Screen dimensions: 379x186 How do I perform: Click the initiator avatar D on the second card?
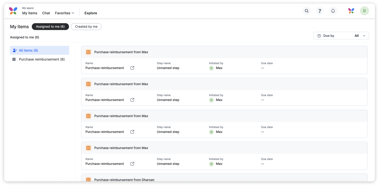211,100
